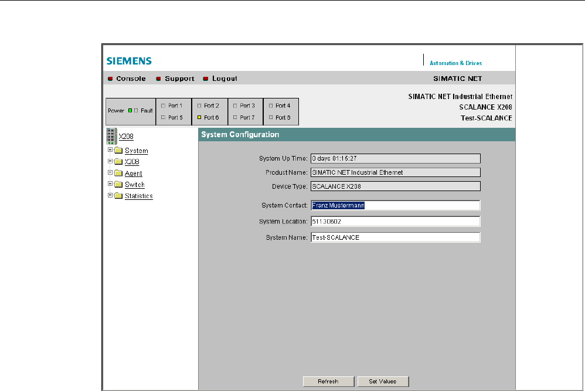The height and width of the screenshot is (391, 585).
Task: Expand the Statistics tree node
Action: [x=110, y=195]
